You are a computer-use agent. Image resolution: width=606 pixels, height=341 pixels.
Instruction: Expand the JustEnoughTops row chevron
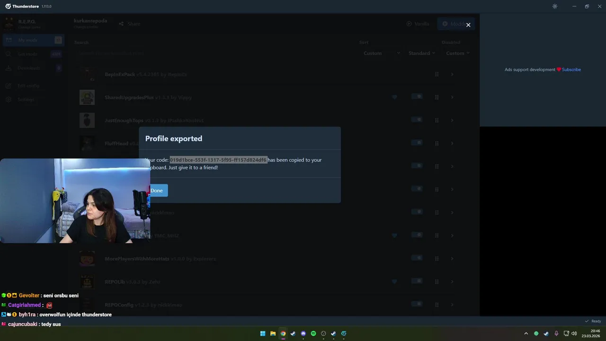pos(452,120)
